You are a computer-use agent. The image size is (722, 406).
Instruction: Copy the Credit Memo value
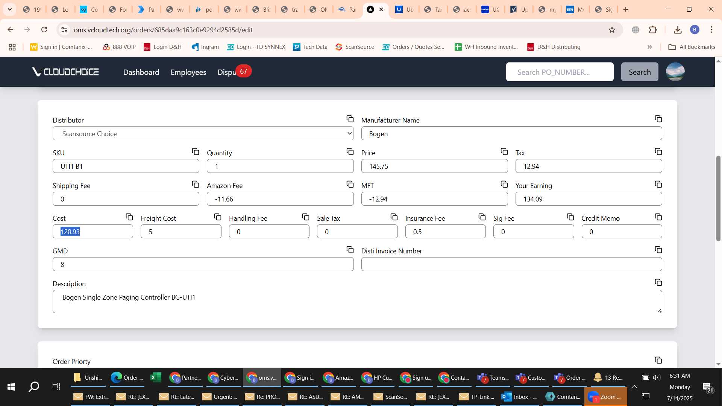pos(658,217)
